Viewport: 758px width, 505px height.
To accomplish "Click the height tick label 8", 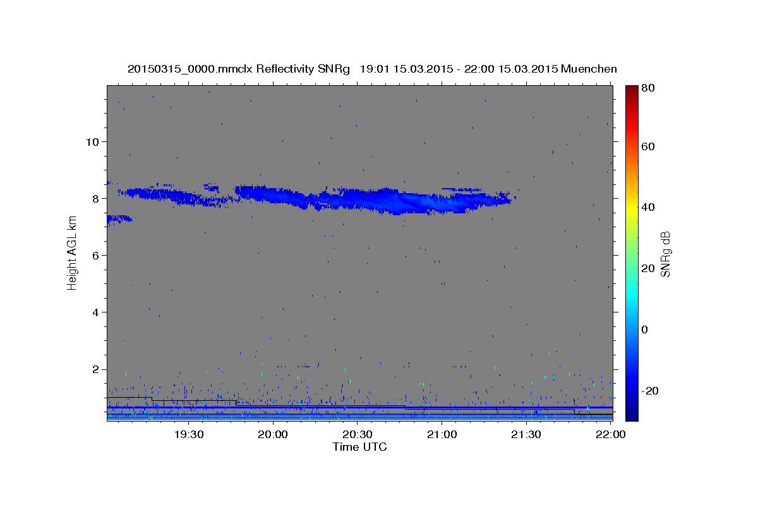I will [x=95, y=198].
